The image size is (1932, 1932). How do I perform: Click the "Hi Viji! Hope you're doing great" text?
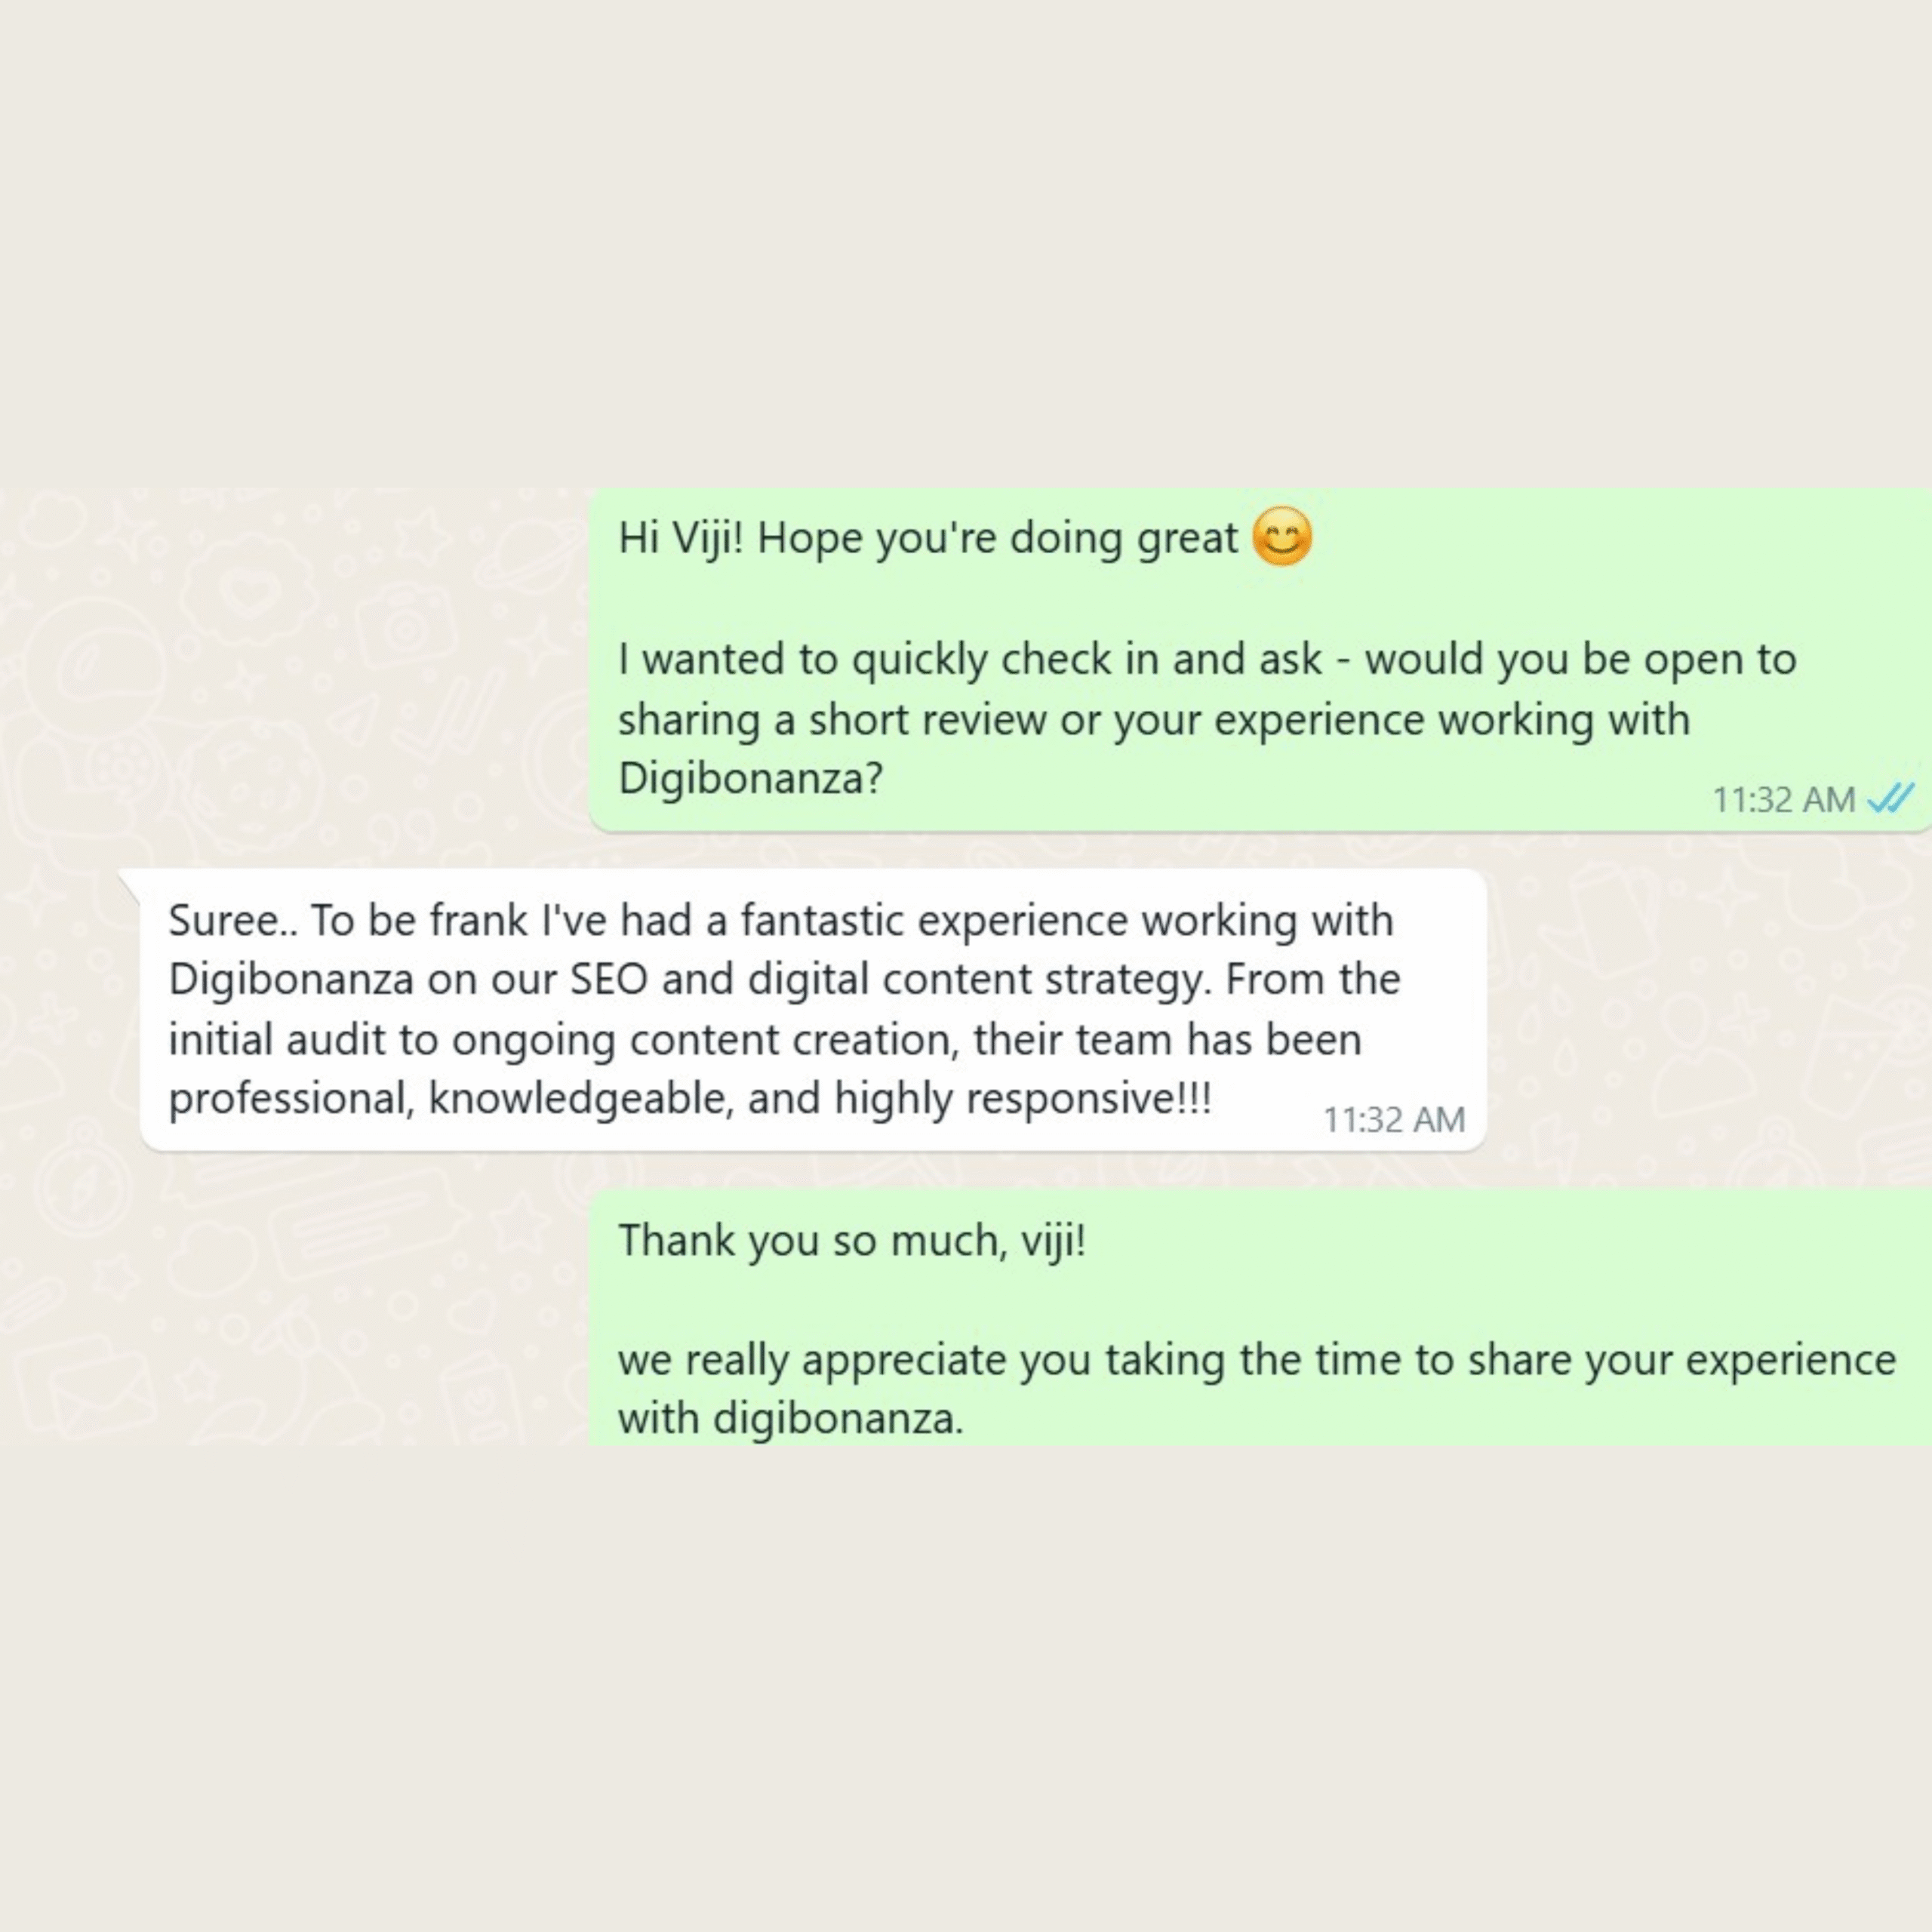pos(928,539)
